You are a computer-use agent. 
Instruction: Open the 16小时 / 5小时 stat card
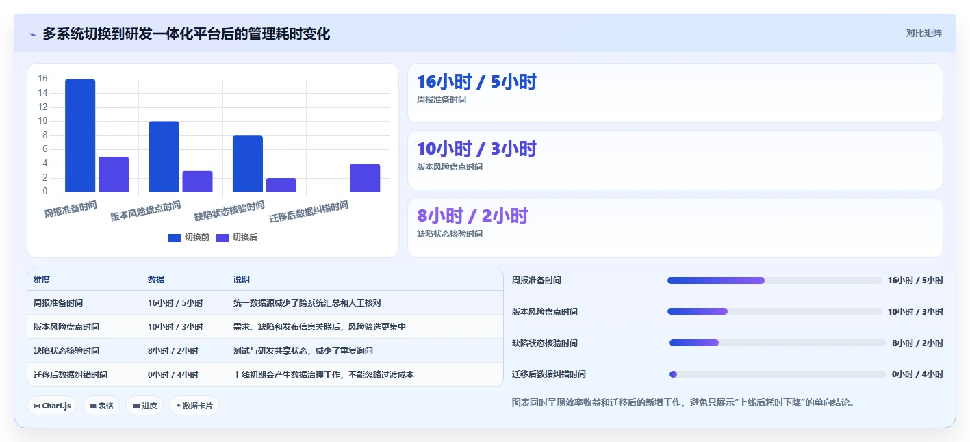(675, 93)
